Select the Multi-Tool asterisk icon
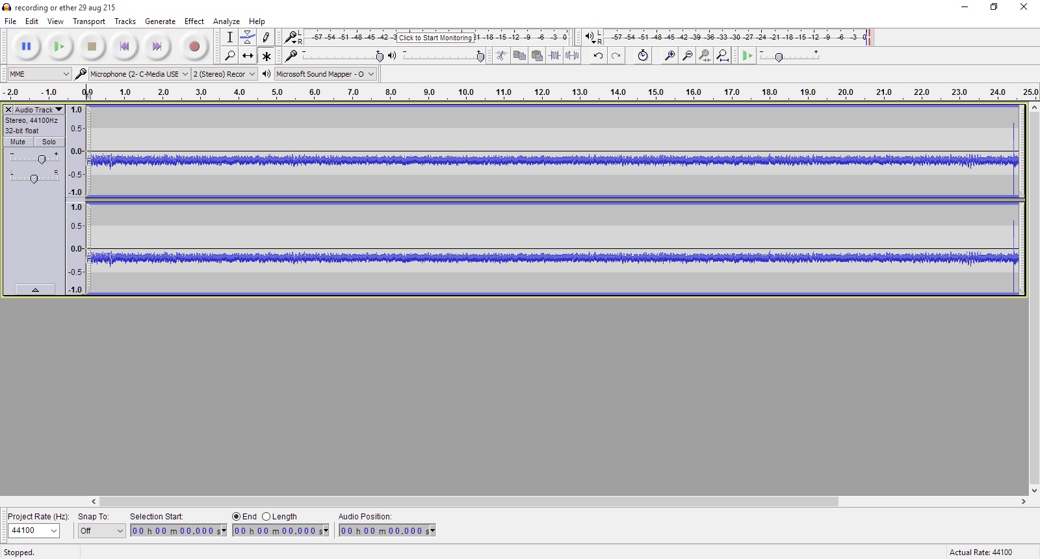1040x559 pixels. click(266, 56)
